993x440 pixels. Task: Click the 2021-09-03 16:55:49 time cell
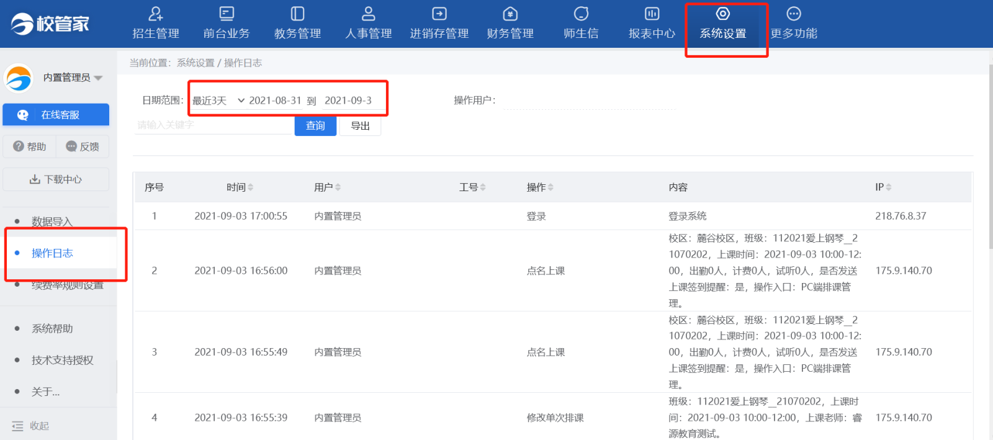tap(241, 352)
